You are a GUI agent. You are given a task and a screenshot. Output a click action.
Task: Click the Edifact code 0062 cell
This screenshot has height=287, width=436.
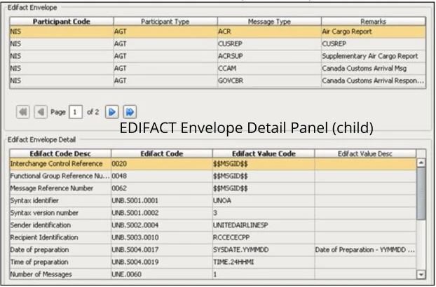pos(162,188)
